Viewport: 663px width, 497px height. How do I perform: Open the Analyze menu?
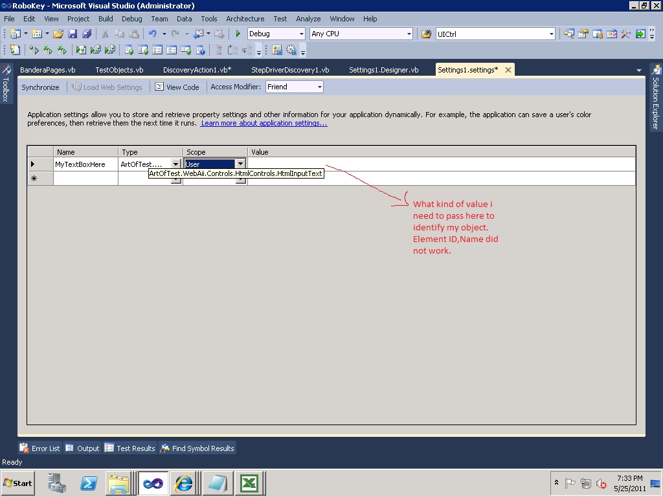(308, 19)
